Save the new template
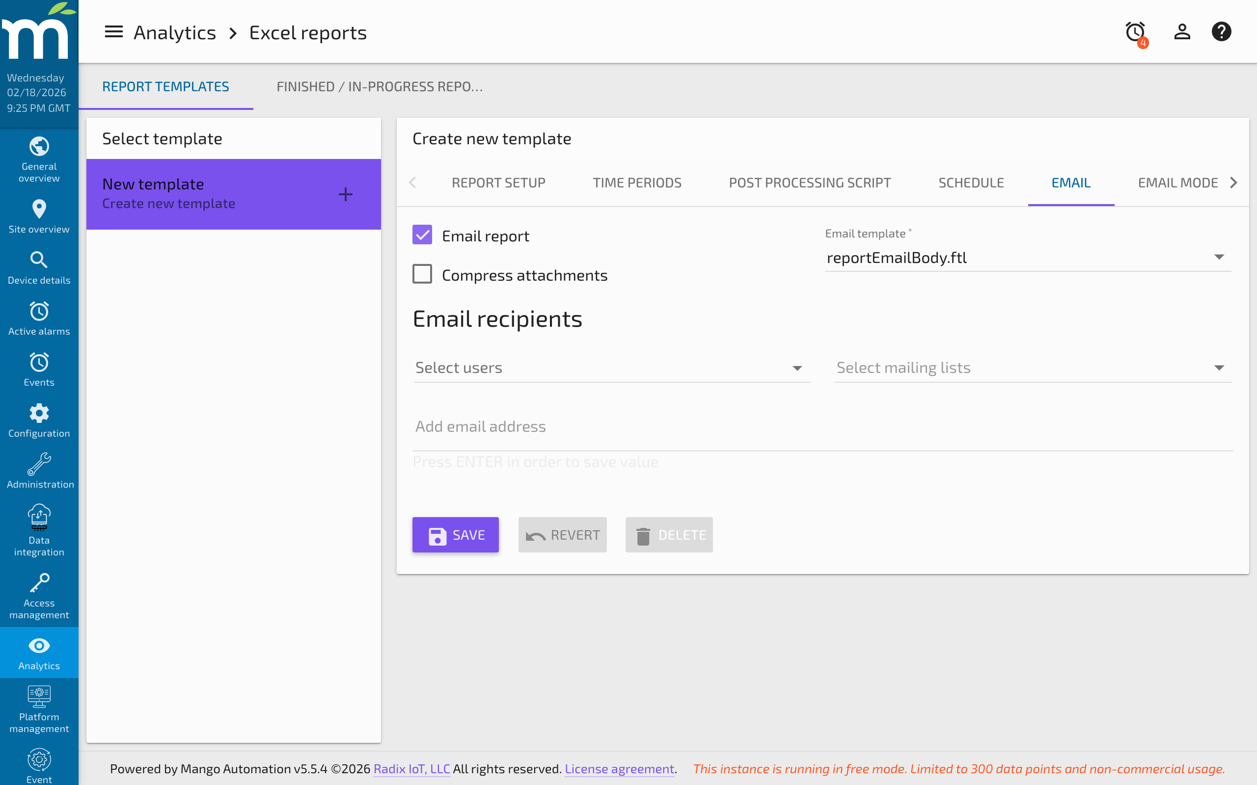The height and width of the screenshot is (785, 1257). point(455,534)
